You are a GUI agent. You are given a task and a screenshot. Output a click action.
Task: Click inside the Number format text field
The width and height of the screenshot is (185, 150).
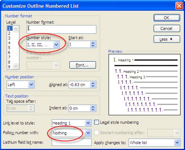[61, 29]
